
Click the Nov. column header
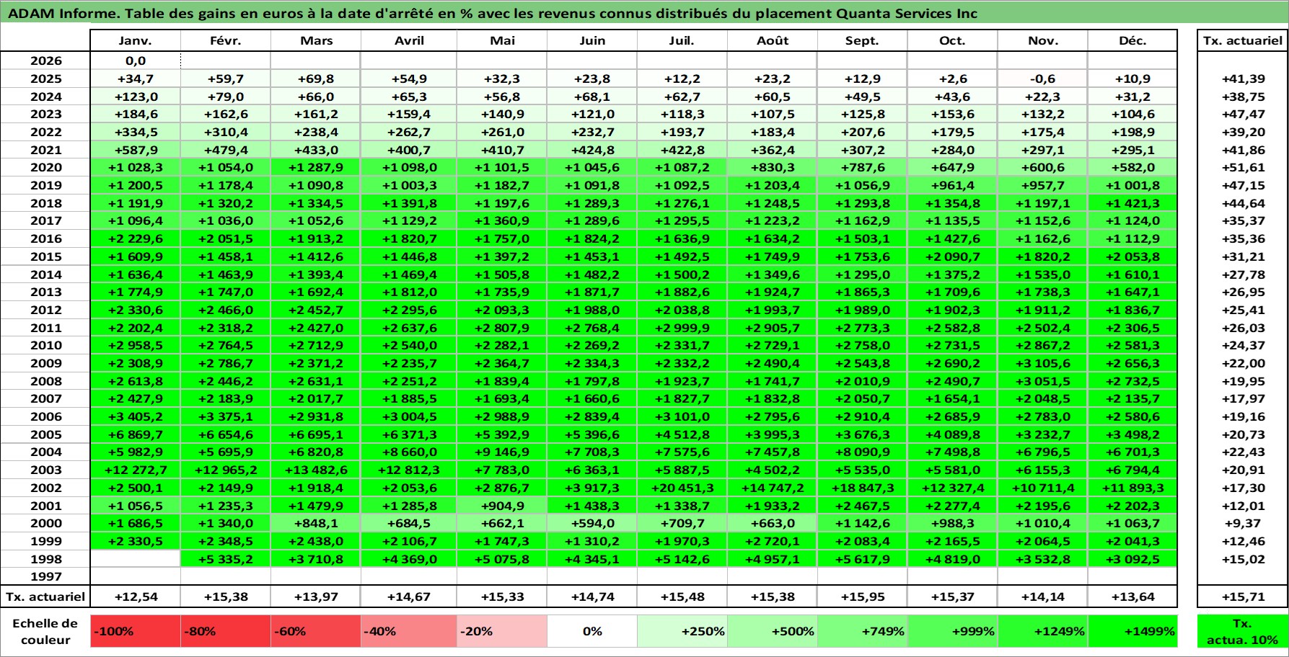point(1043,41)
